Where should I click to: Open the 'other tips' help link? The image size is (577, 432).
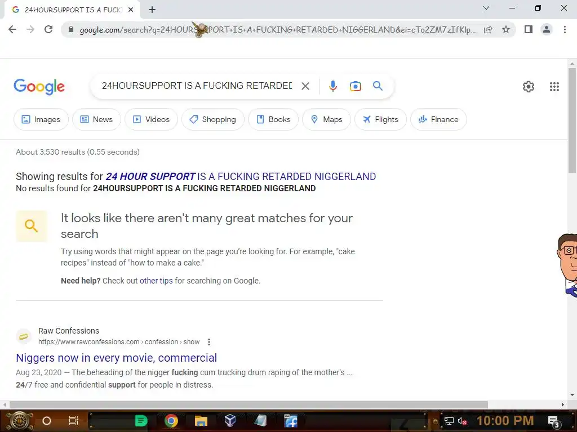point(156,281)
